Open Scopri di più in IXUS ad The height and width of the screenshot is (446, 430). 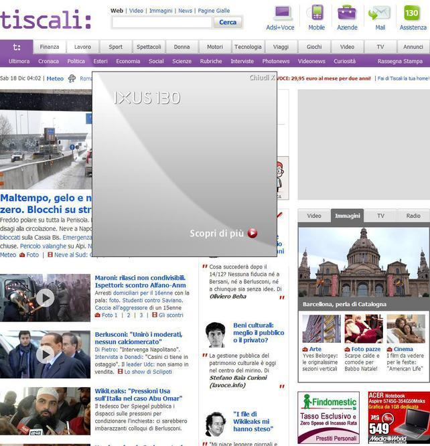pos(216,234)
